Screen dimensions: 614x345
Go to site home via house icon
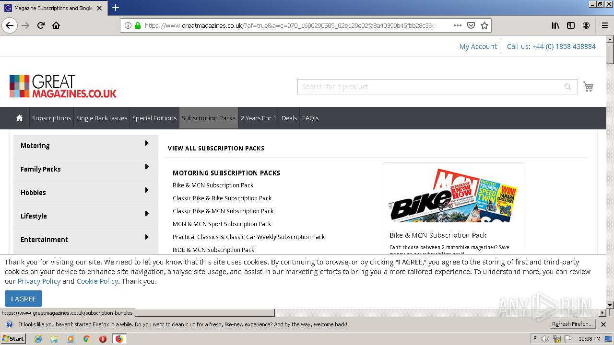pos(19,117)
